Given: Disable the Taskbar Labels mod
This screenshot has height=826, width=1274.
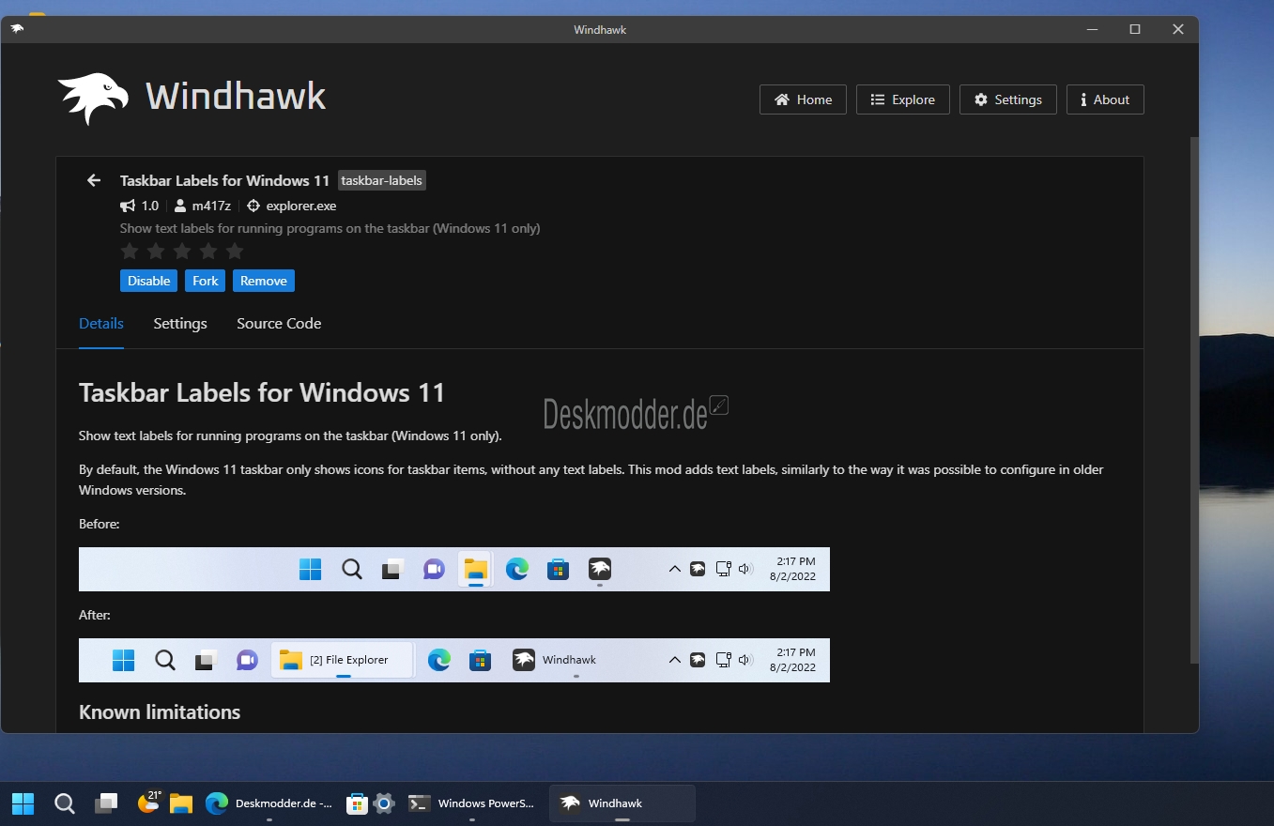Looking at the screenshot, I should [x=148, y=281].
